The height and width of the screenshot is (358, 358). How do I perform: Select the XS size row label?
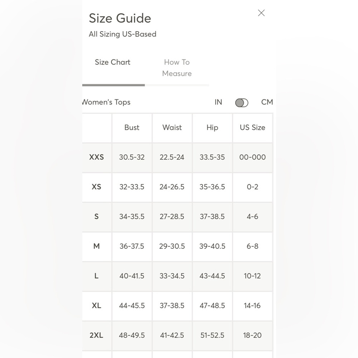click(96, 187)
